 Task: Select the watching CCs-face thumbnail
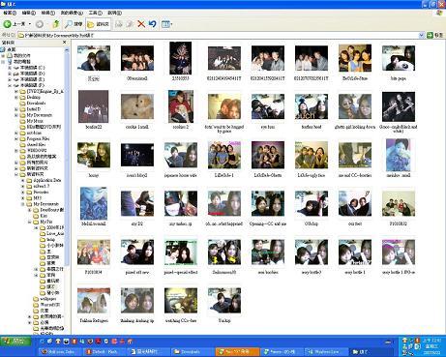[181, 301]
